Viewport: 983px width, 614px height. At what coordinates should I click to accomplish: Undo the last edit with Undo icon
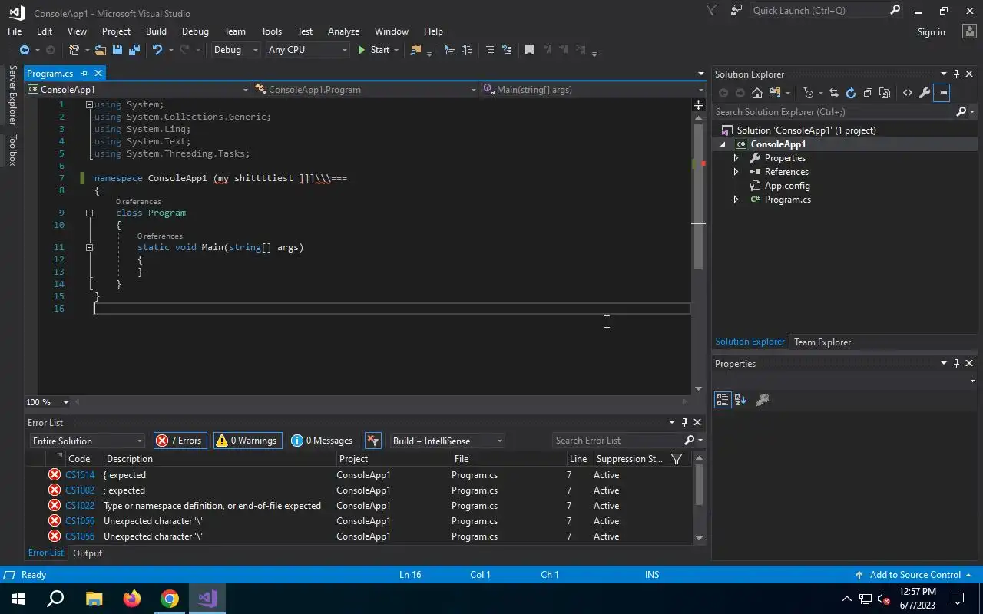point(157,50)
